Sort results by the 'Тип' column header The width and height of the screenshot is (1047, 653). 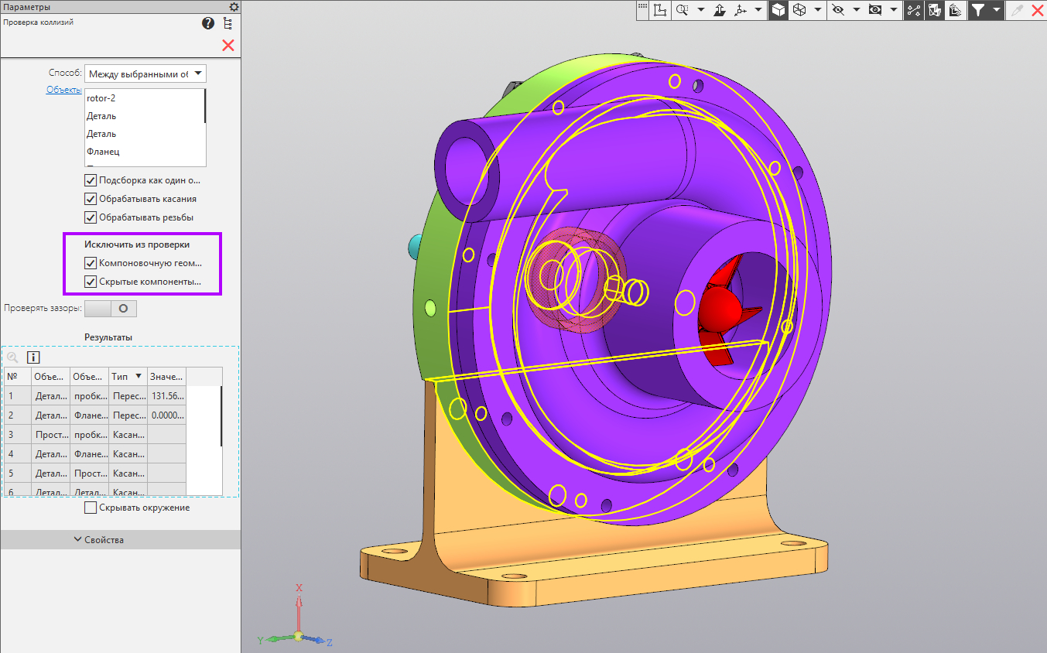point(128,377)
